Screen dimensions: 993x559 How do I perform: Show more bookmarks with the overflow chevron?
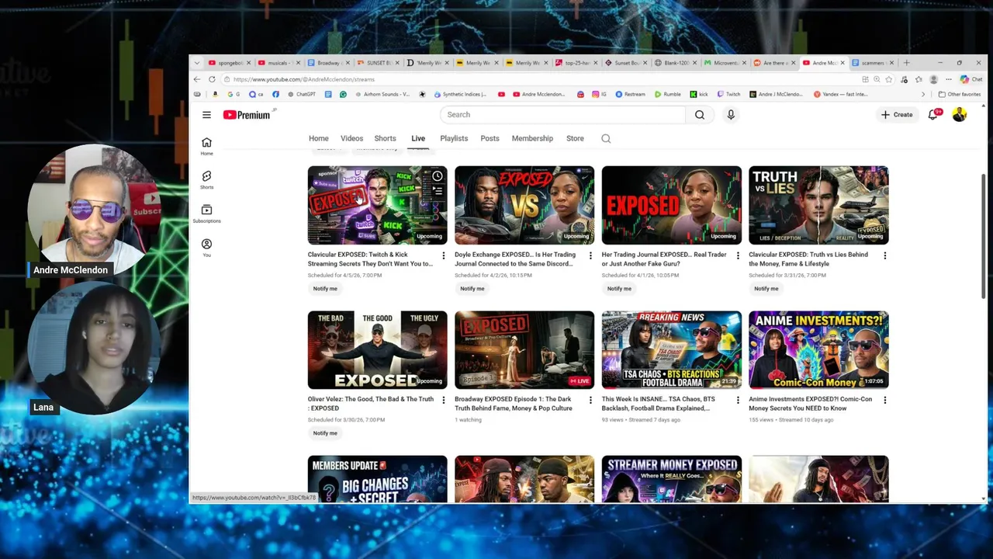click(923, 94)
